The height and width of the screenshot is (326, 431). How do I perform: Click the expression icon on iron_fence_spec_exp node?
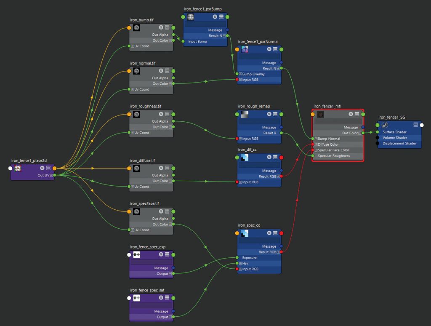click(136, 254)
